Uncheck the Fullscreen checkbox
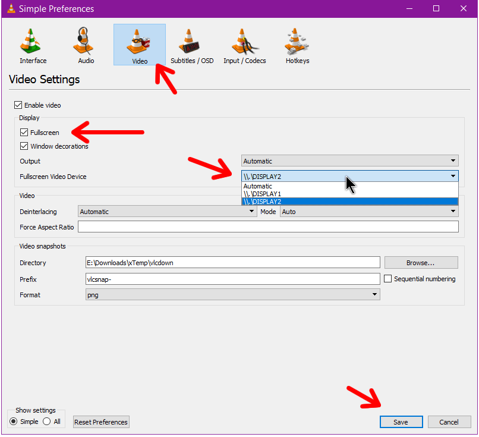This screenshot has height=437, width=479. click(24, 133)
